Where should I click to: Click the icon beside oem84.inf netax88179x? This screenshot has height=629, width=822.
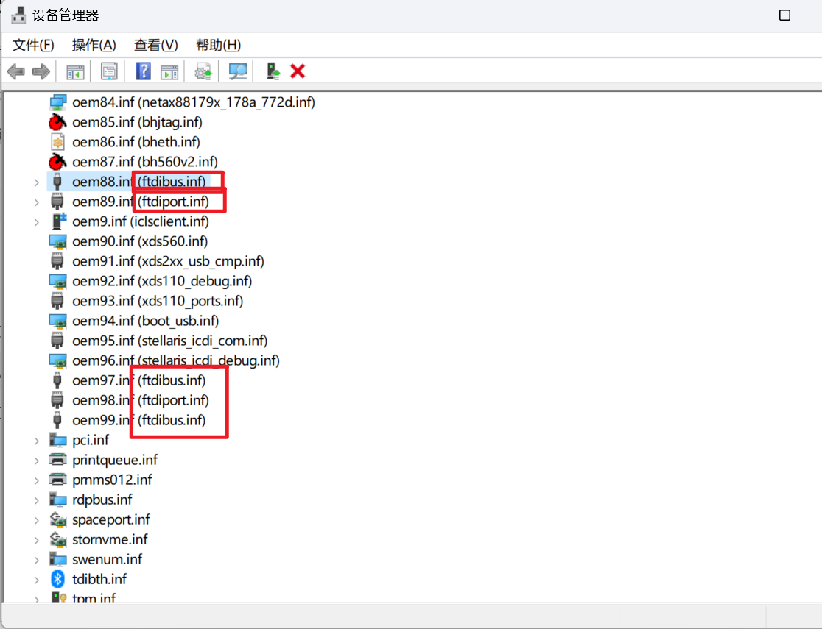tap(57, 102)
